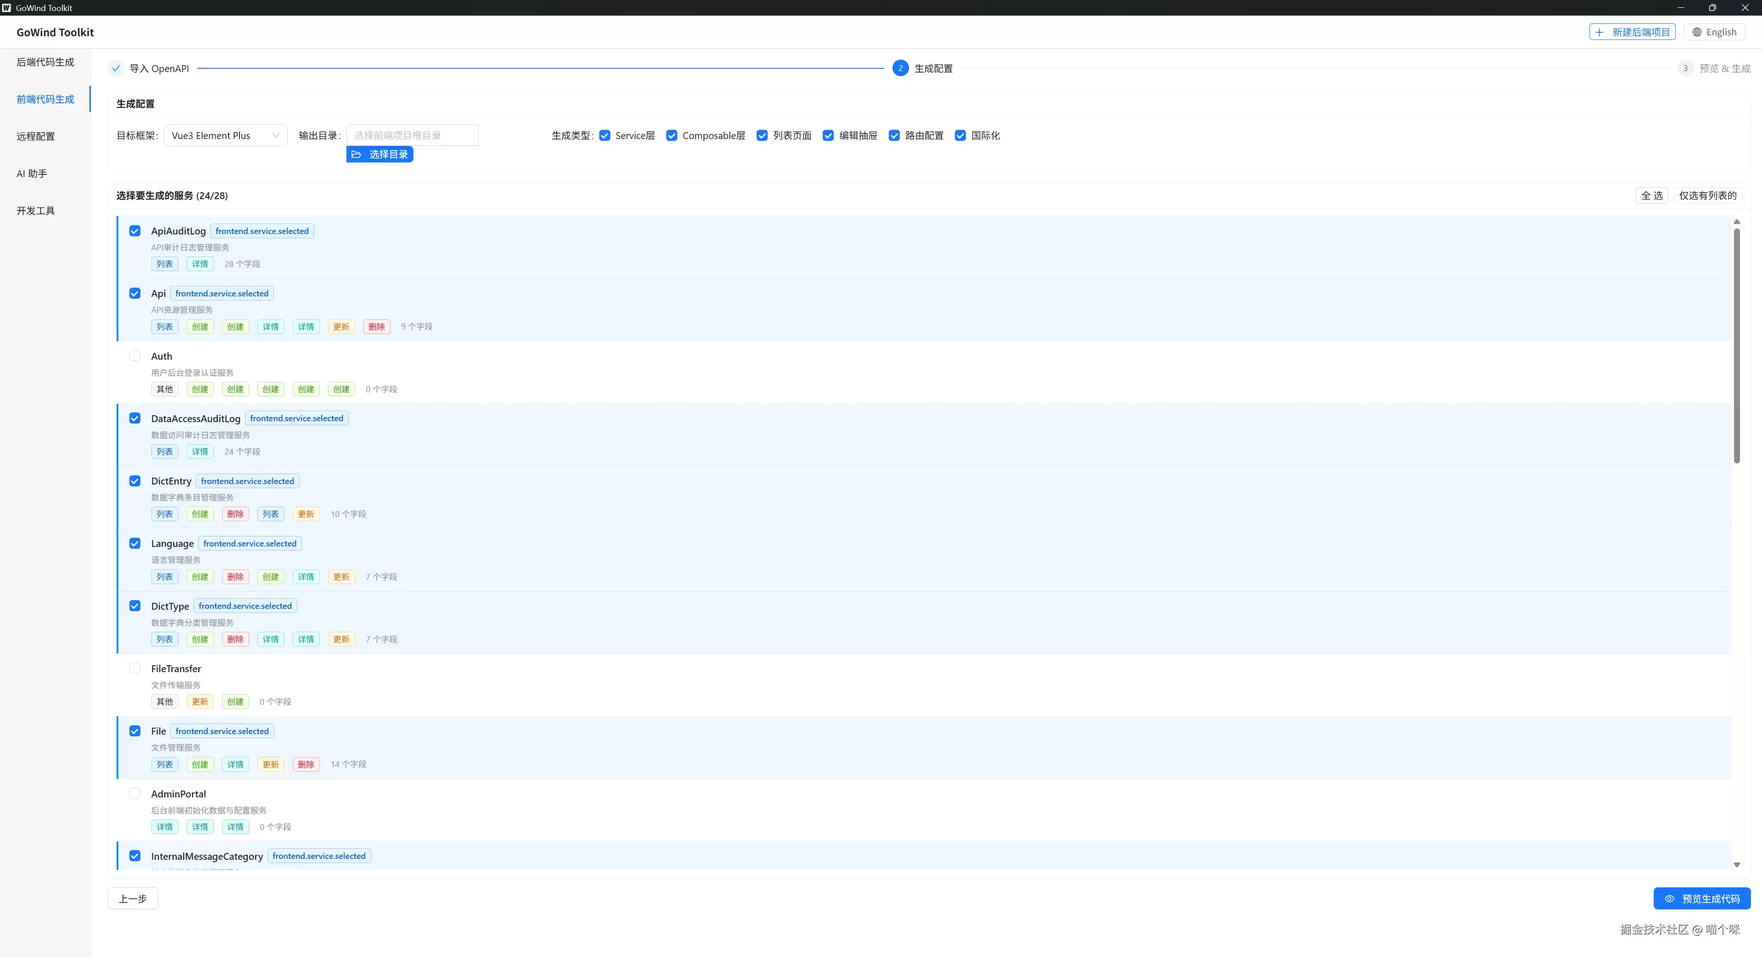Select 前端代码生成 in the sidebar
The height and width of the screenshot is (958, 1762).
pyautogui.click(x=45, y=99)
